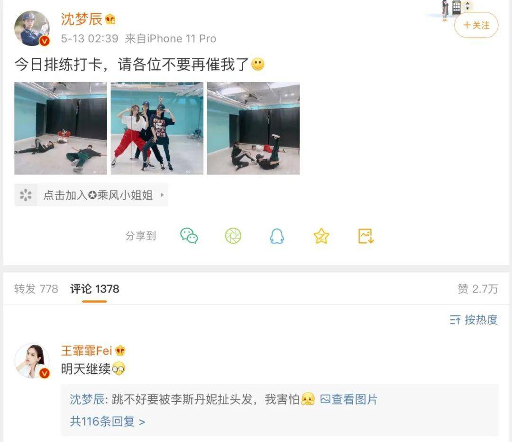Share to Qzone star icon
The image size is (512, 442).
click(x=321, y=236)
